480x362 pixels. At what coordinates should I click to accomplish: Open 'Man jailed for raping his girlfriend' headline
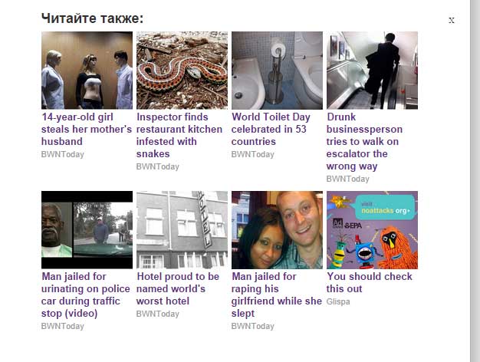point(277,295)
